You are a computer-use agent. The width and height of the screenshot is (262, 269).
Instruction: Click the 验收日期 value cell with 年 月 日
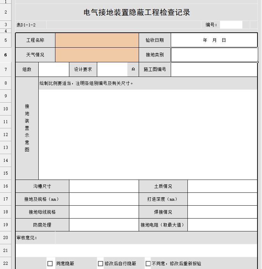point(214,40)
